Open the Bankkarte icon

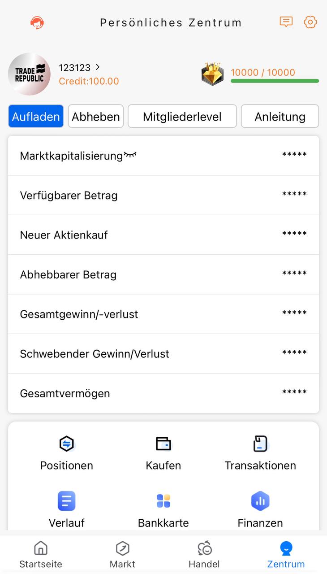click(163, 501)
